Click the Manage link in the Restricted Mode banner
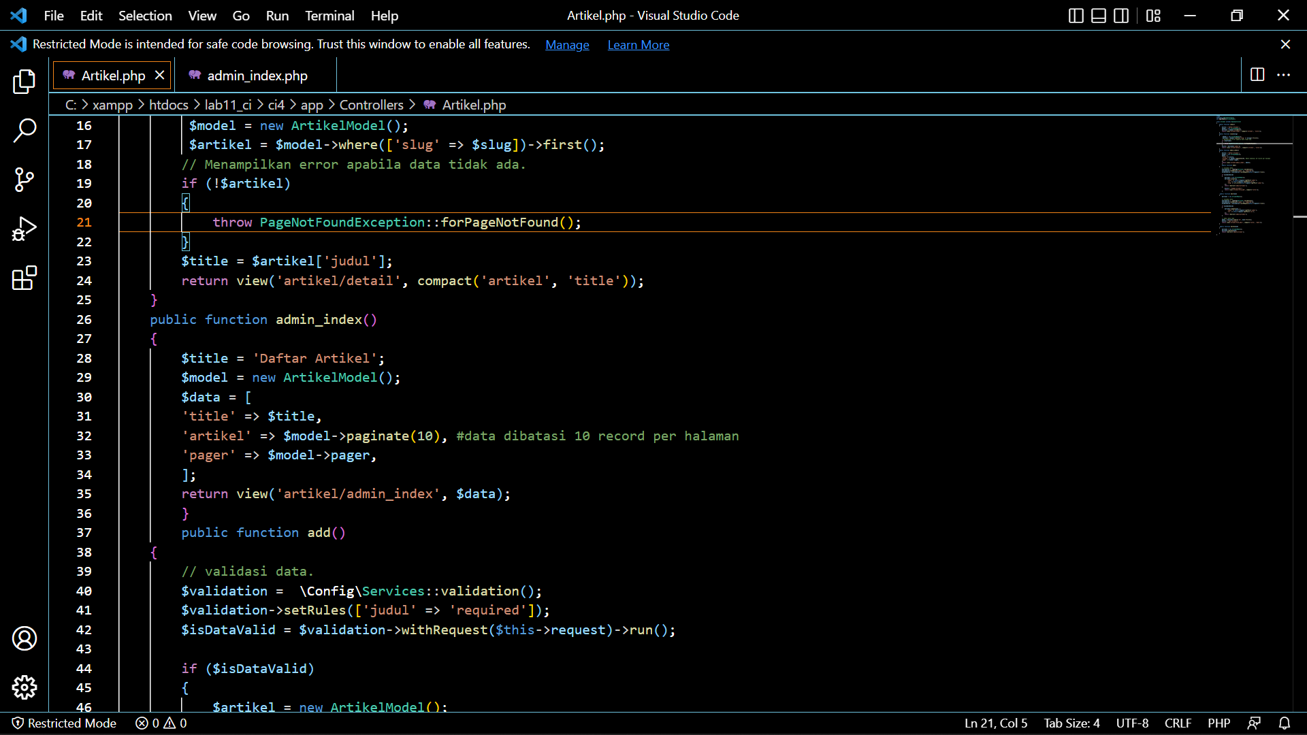The width and height of the screenshot is (1307, 735). [x=567, y=44]
